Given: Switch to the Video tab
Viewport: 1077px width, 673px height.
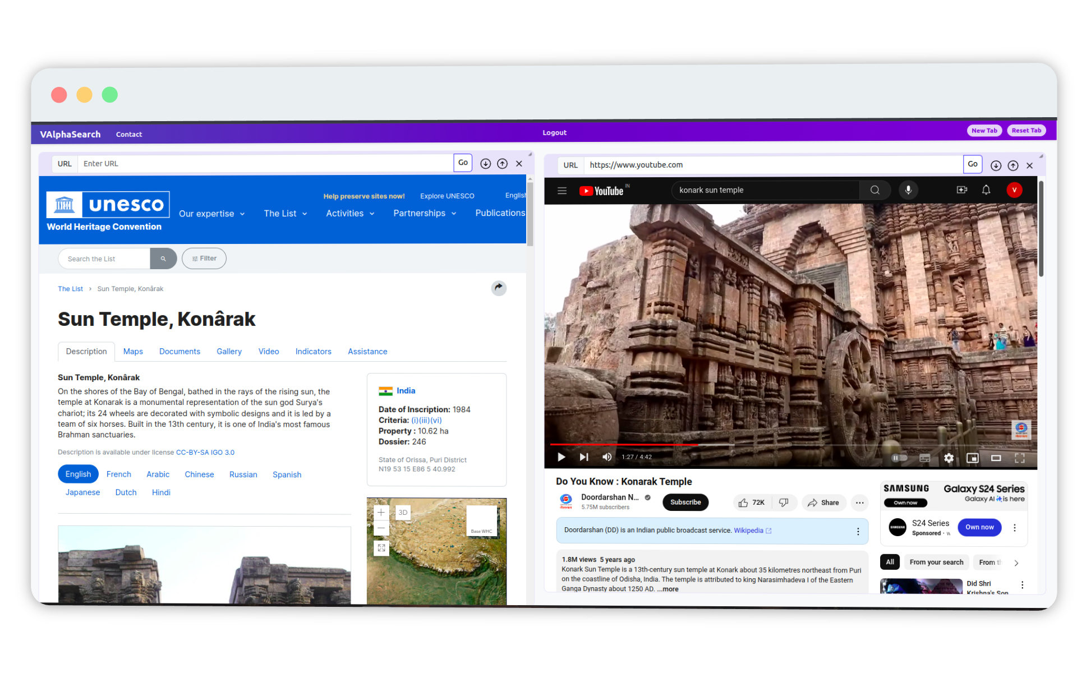Looking at the screenshot, I should point(269,352).
